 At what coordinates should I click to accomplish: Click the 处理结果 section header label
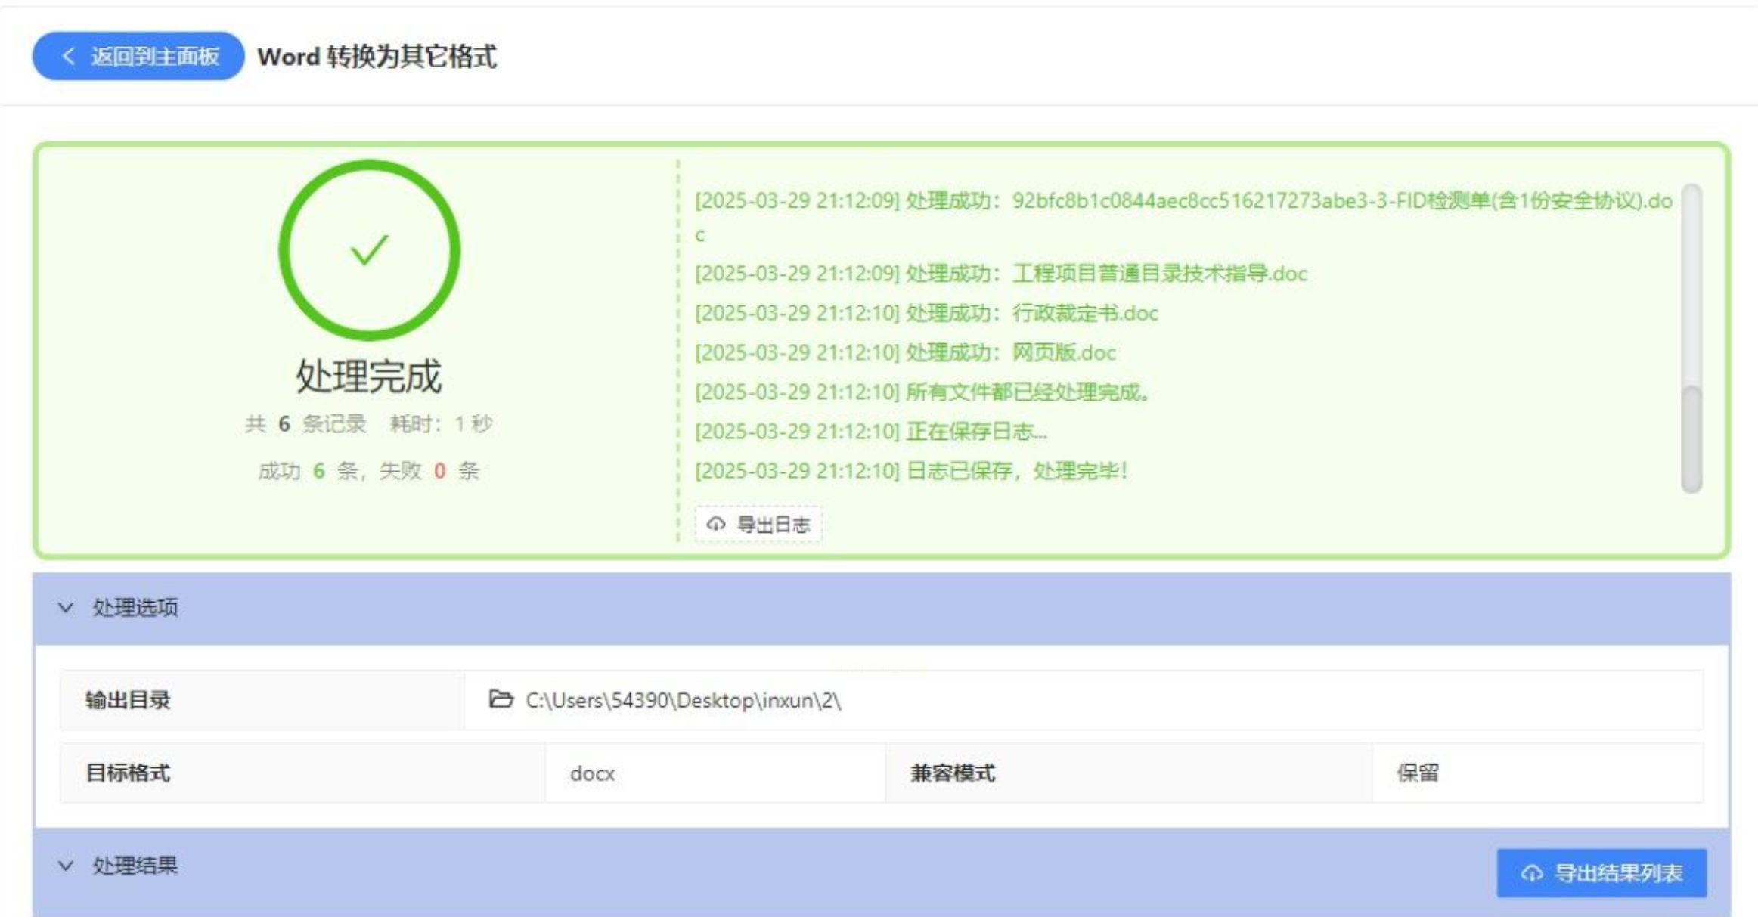[135, 866]
